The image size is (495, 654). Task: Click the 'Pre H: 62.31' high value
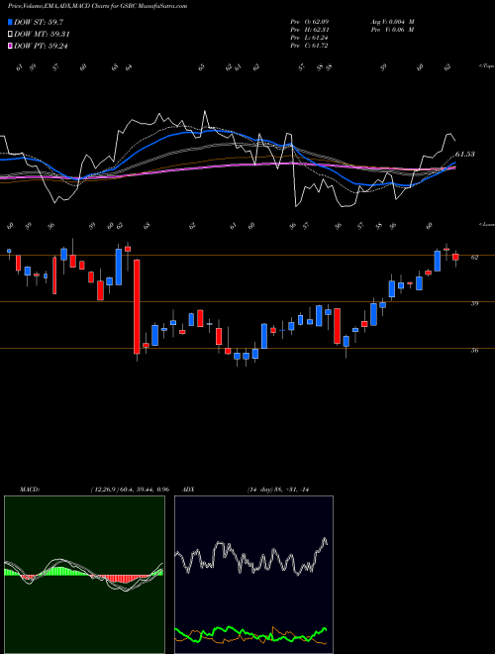(309, 30)
